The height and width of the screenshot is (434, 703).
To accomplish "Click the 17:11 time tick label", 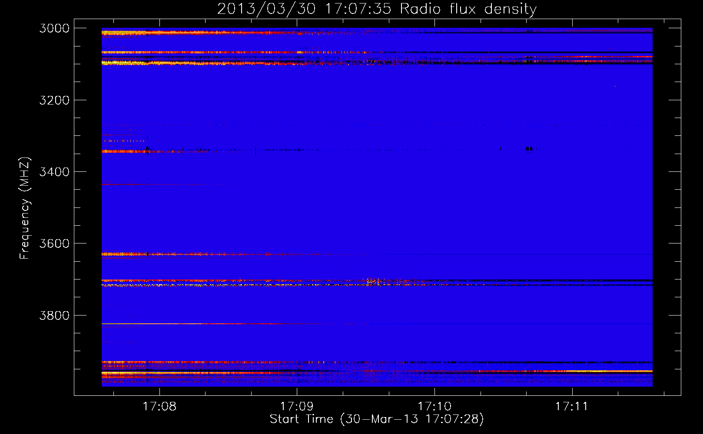I will [x=572, y=406].
